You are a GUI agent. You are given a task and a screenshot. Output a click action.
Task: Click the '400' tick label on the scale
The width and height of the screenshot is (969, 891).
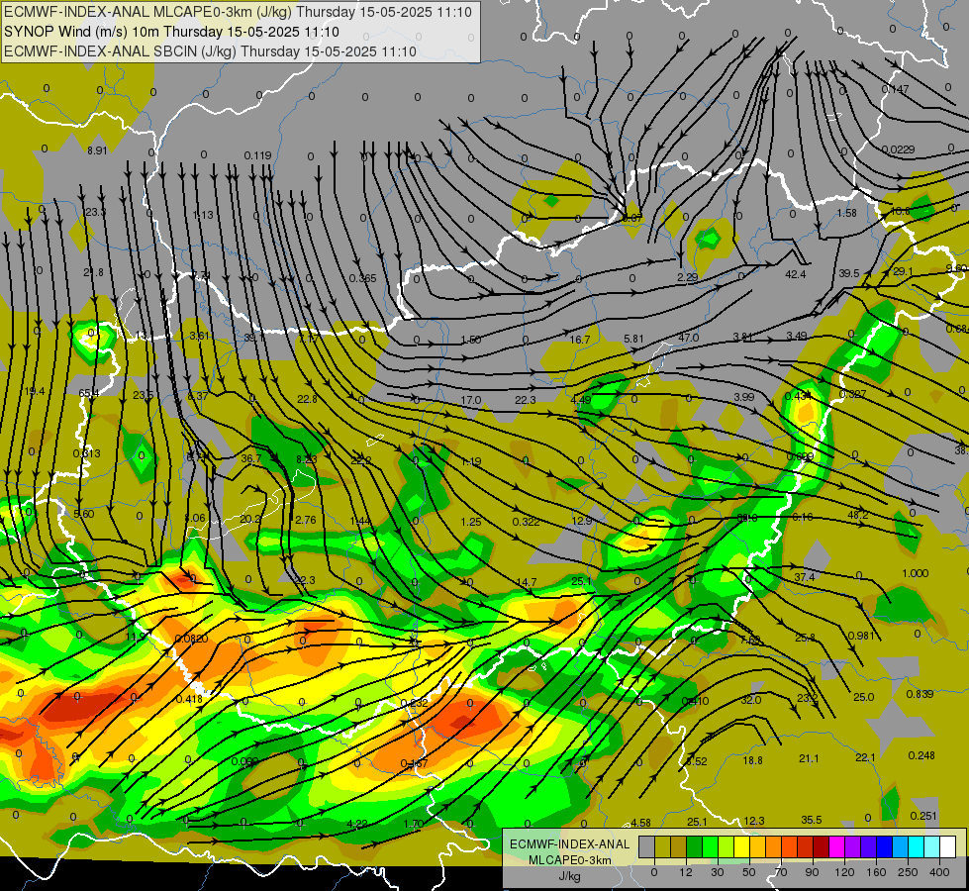click(939, 872)
